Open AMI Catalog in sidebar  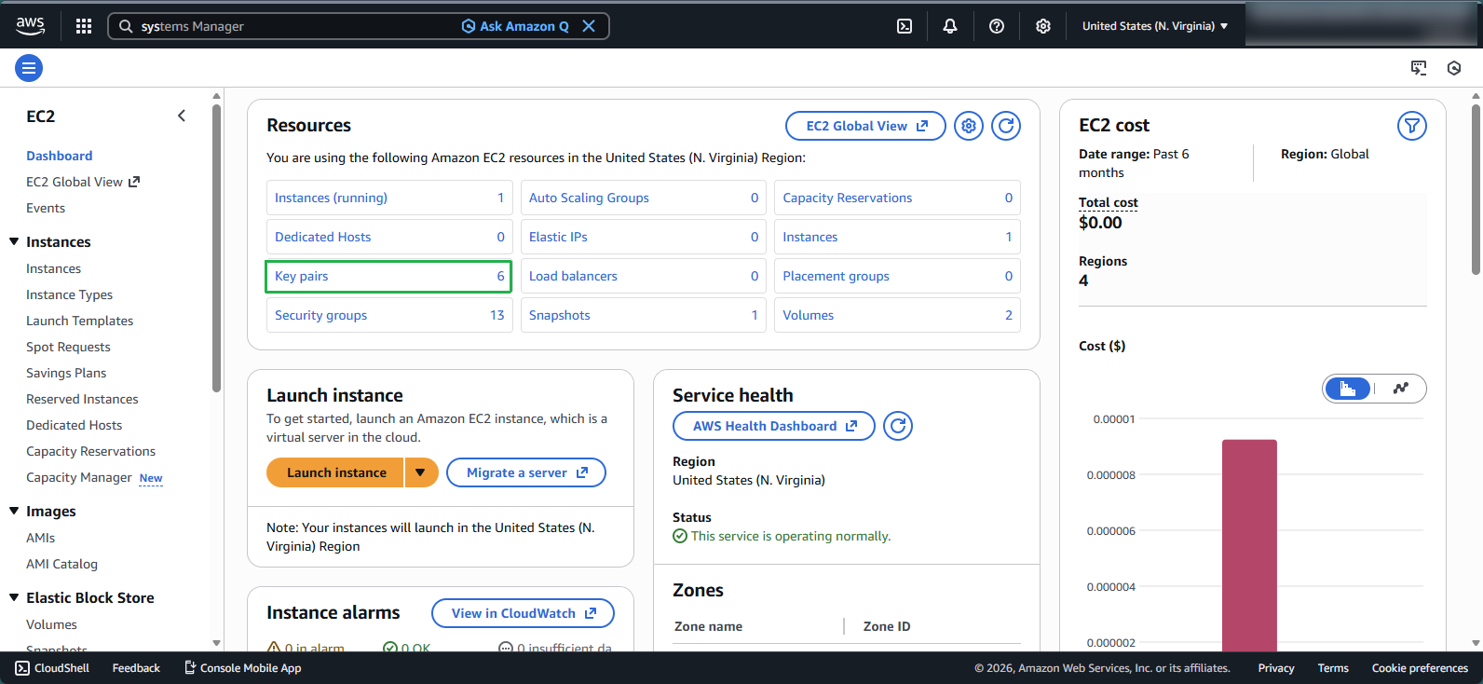[x=61, y=564]
